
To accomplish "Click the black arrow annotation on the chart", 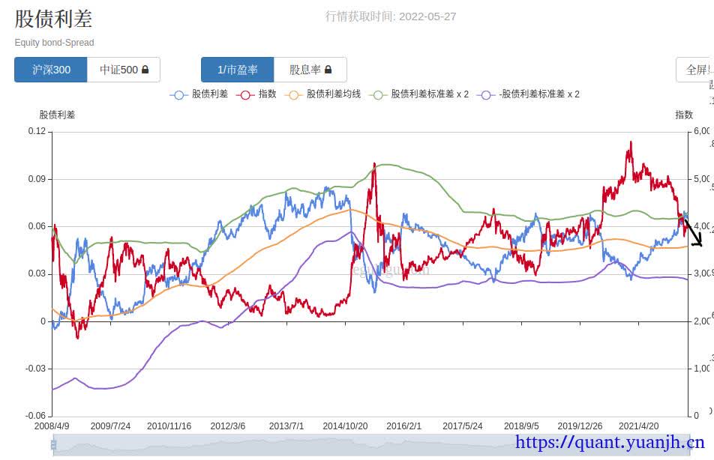I will (693, 231).
